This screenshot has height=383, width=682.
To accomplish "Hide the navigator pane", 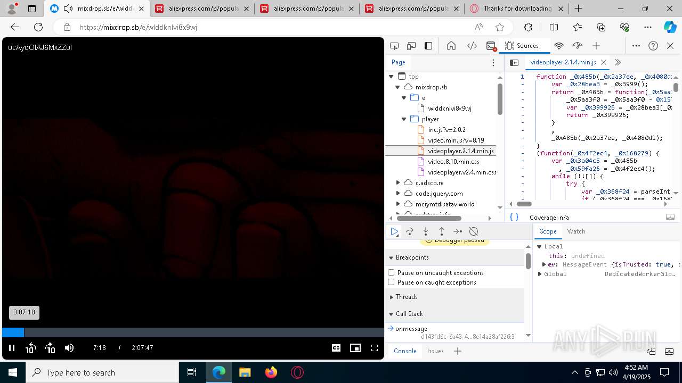I will click(x=514, y=63).
